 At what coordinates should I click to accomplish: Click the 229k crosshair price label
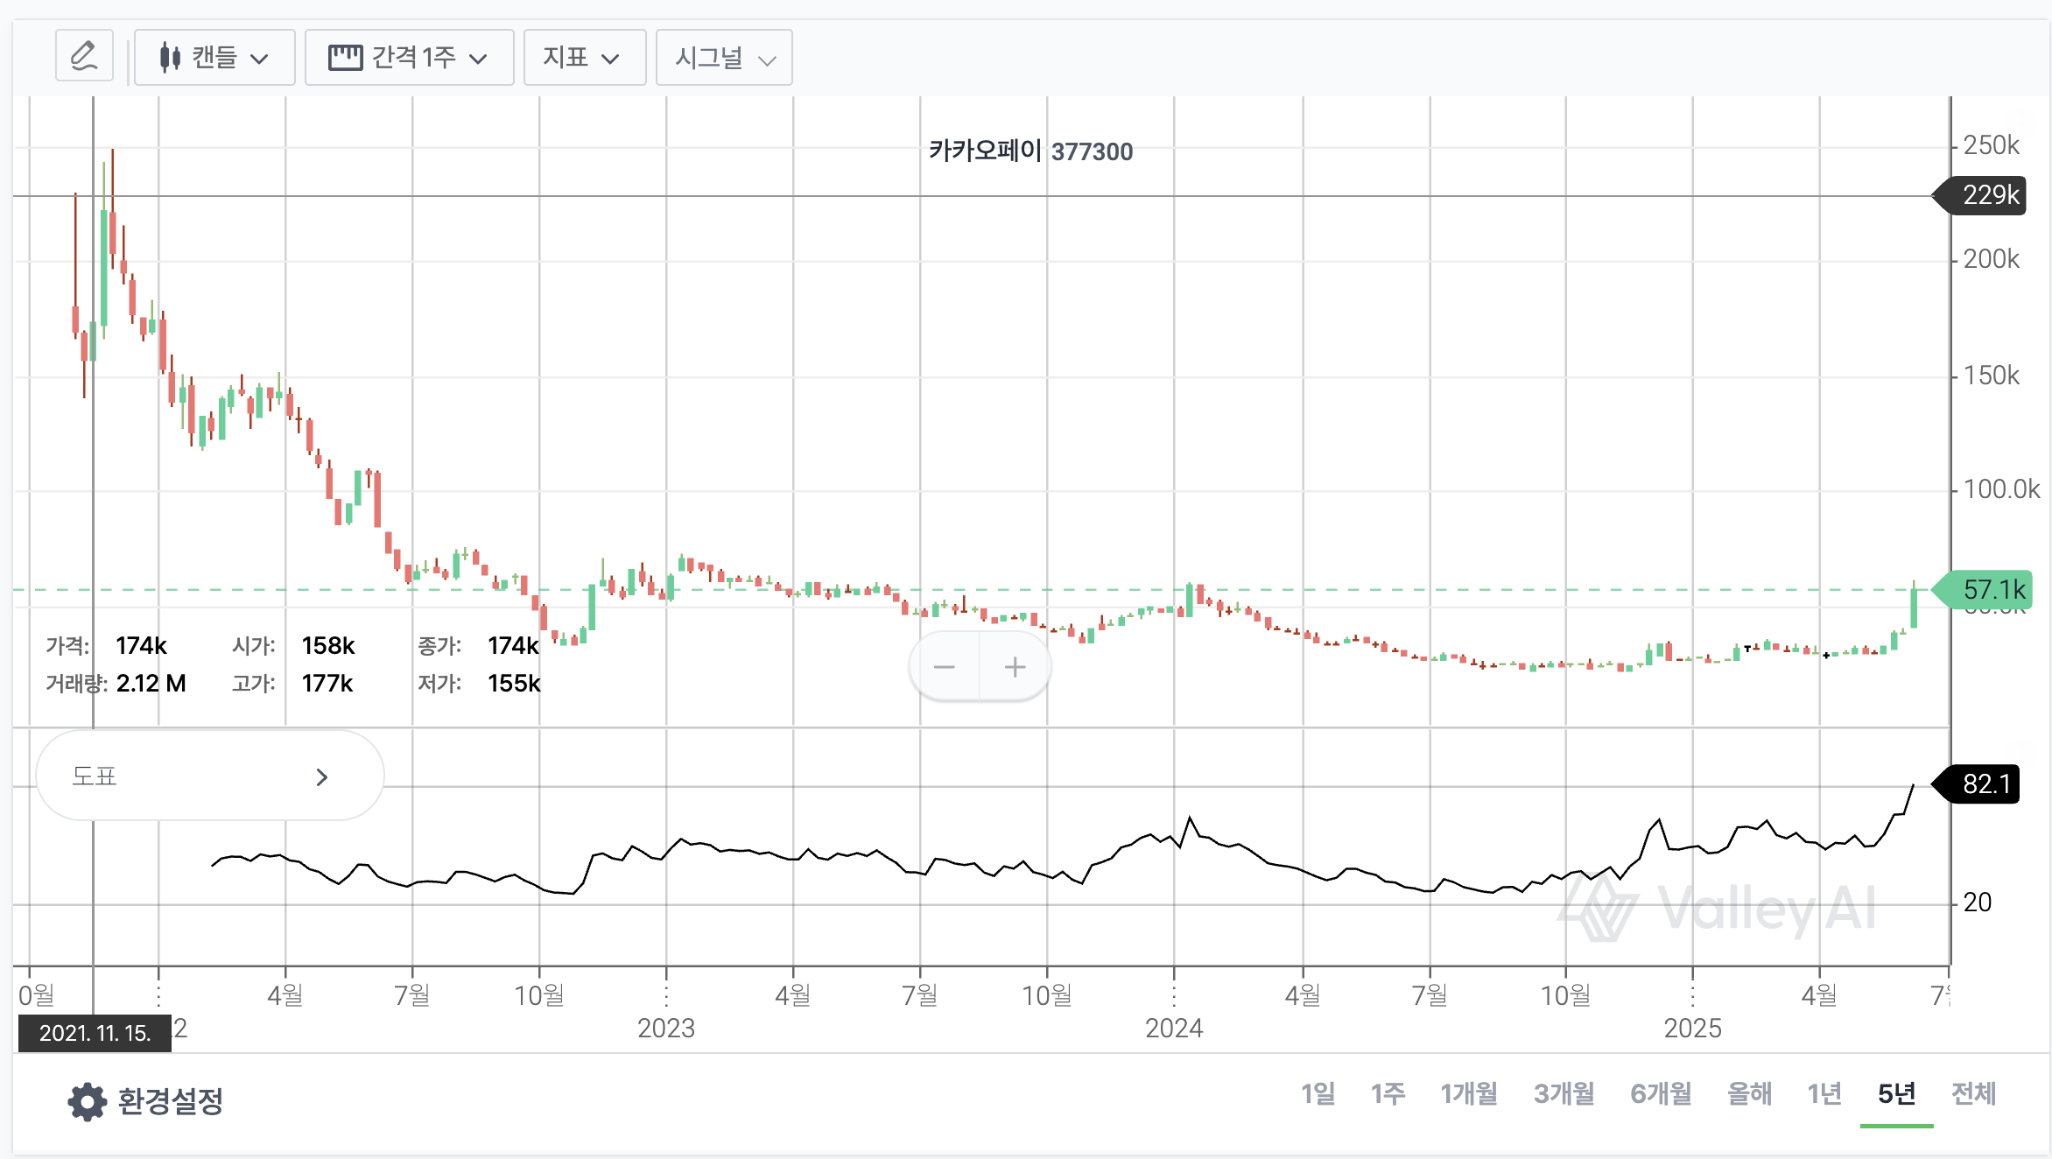pos(1989,194)
